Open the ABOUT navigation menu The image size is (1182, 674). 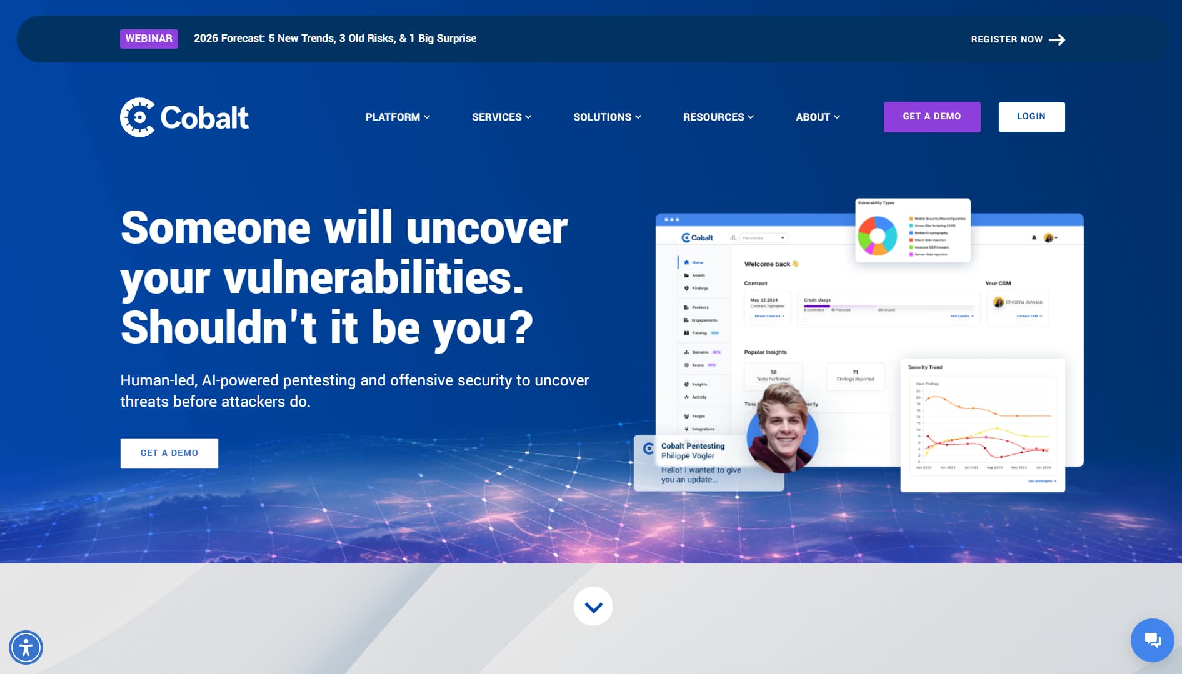click(x=818, y=117)
